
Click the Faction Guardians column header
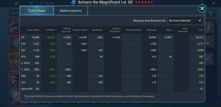[115, 30]
